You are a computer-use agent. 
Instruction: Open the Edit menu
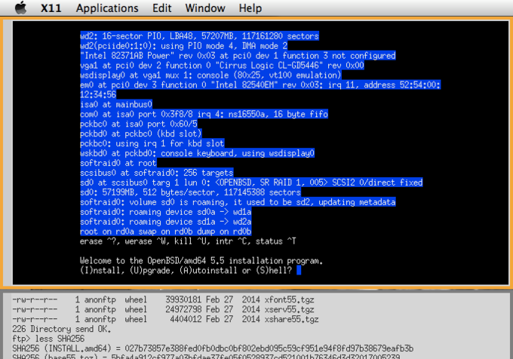(161, 8)
